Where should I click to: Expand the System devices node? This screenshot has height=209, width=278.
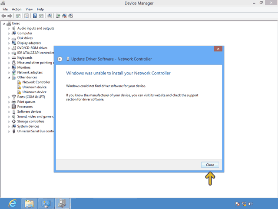[9, 126]
